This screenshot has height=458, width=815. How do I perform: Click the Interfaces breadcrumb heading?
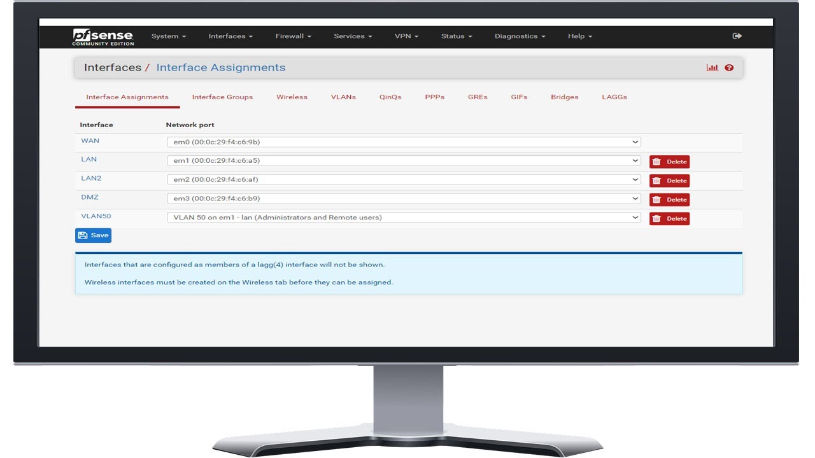click(113, 67)
